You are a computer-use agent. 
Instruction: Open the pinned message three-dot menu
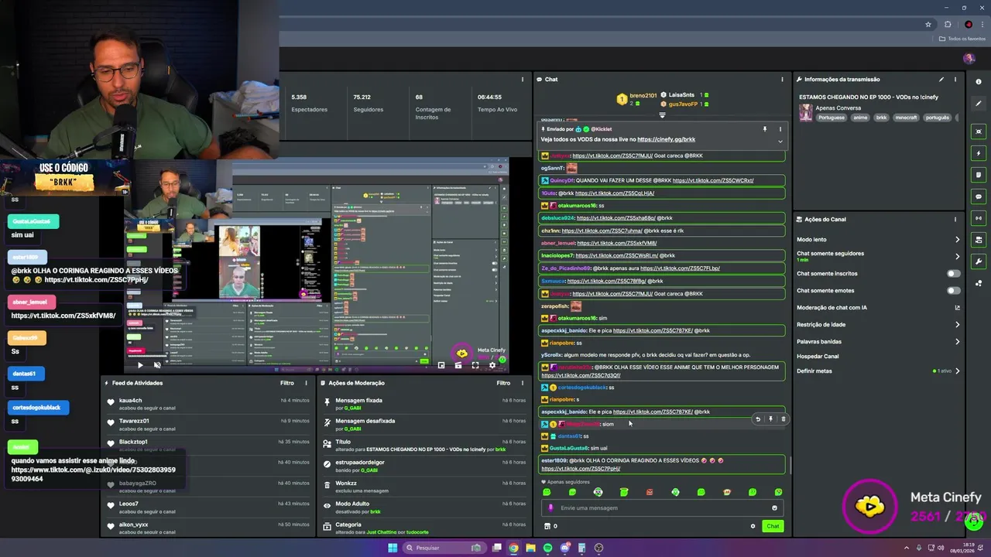click(x=780, y=129)
